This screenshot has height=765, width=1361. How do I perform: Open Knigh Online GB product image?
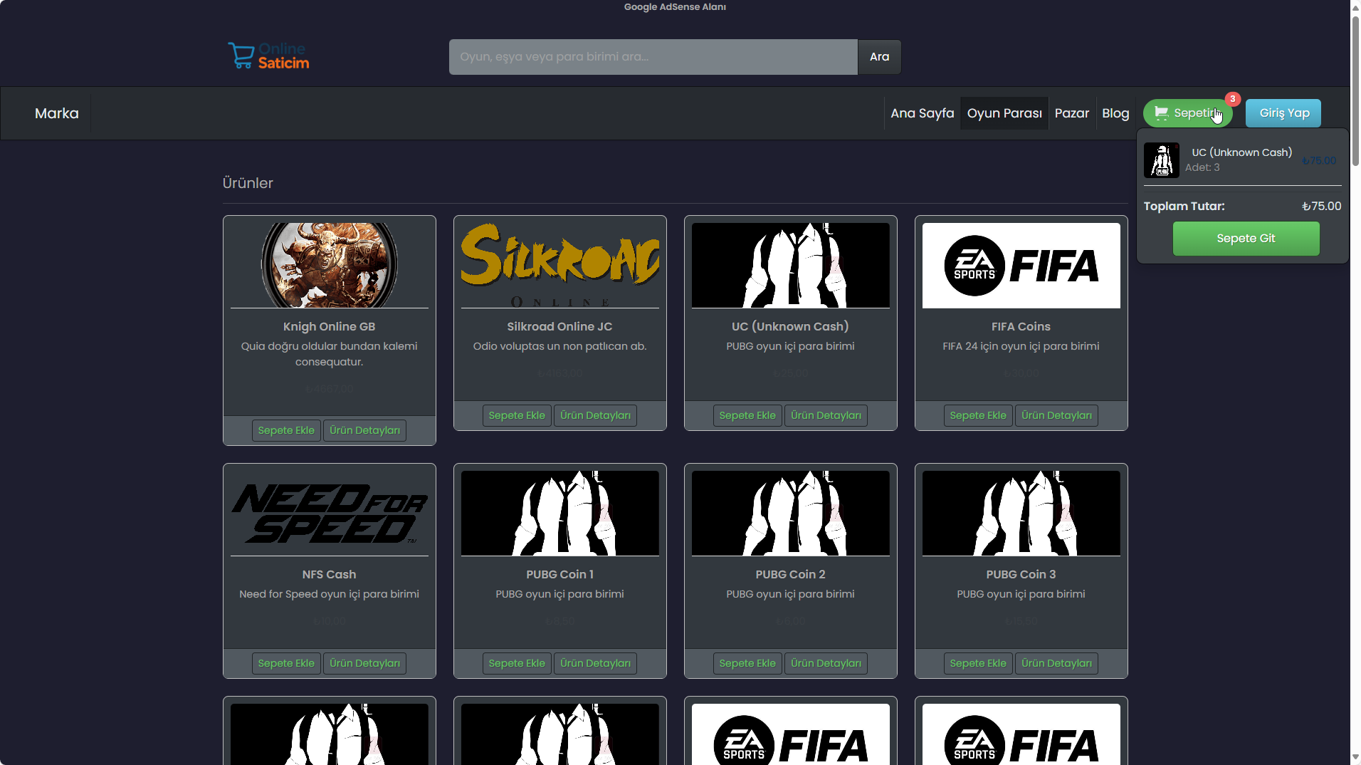pos(329,265)
